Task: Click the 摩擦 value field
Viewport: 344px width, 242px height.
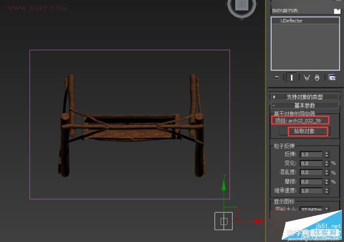Action: [311, 182]
